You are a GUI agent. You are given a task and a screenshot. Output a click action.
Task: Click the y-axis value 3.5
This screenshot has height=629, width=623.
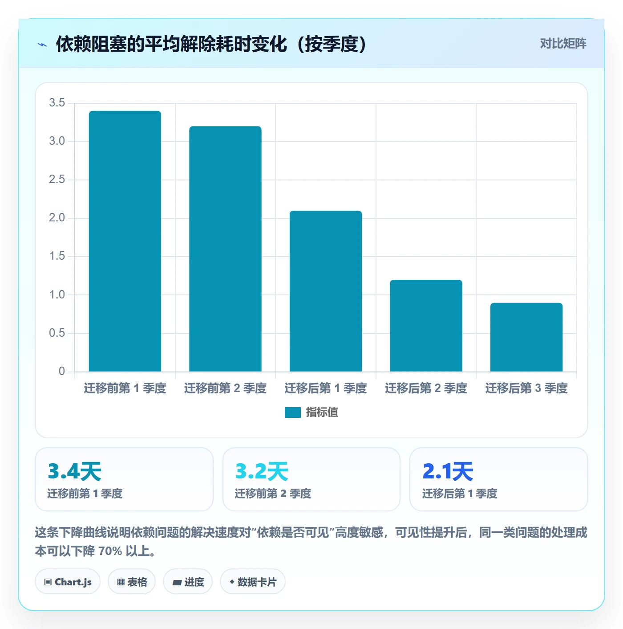pos(57,103)
